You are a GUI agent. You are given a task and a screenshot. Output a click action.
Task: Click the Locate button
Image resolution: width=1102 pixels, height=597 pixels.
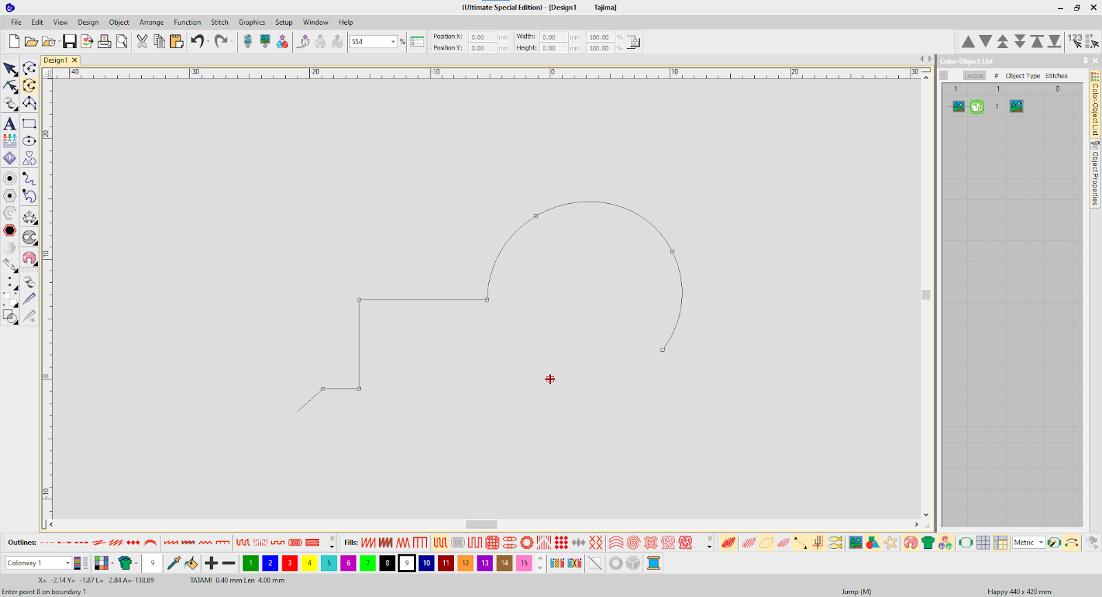pyautogui.click(x=974, y=76)
